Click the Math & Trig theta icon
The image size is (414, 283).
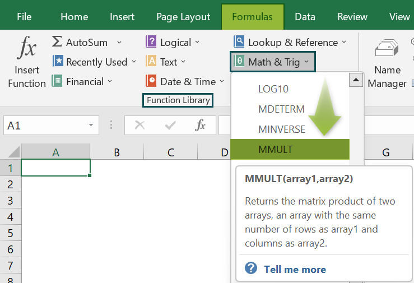(239, 61)
